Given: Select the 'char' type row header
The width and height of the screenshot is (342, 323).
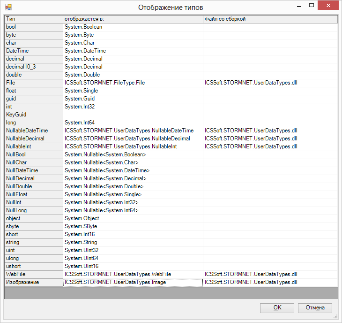Looking at the screenshot, I should [34, 43].
